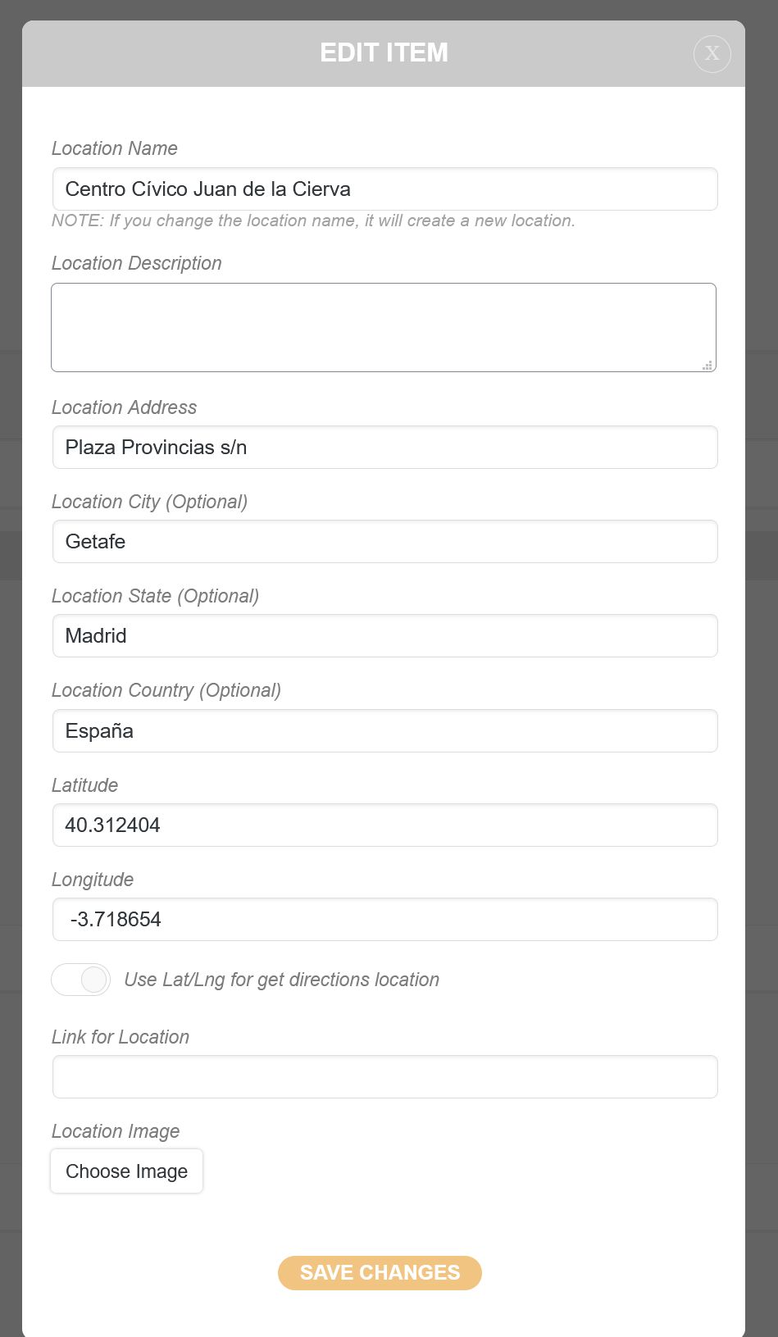This screenshot has width=778, height=1337.
Task: Click the Save Changes button
Action: click(x=380, y=1272)
